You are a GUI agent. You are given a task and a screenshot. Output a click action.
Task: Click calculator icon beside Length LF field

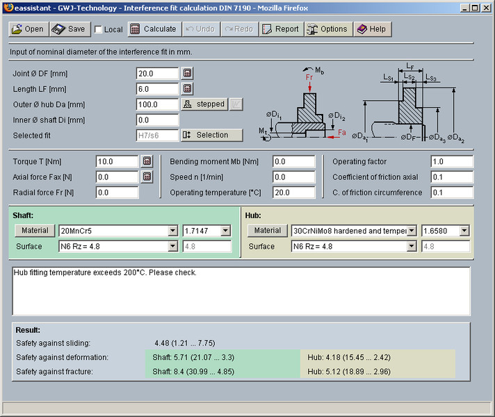click(x=188, y=88)
